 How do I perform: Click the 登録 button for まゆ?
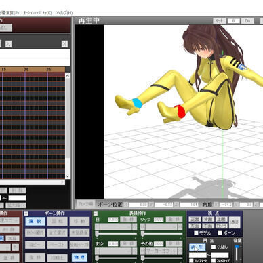(128, 243)
